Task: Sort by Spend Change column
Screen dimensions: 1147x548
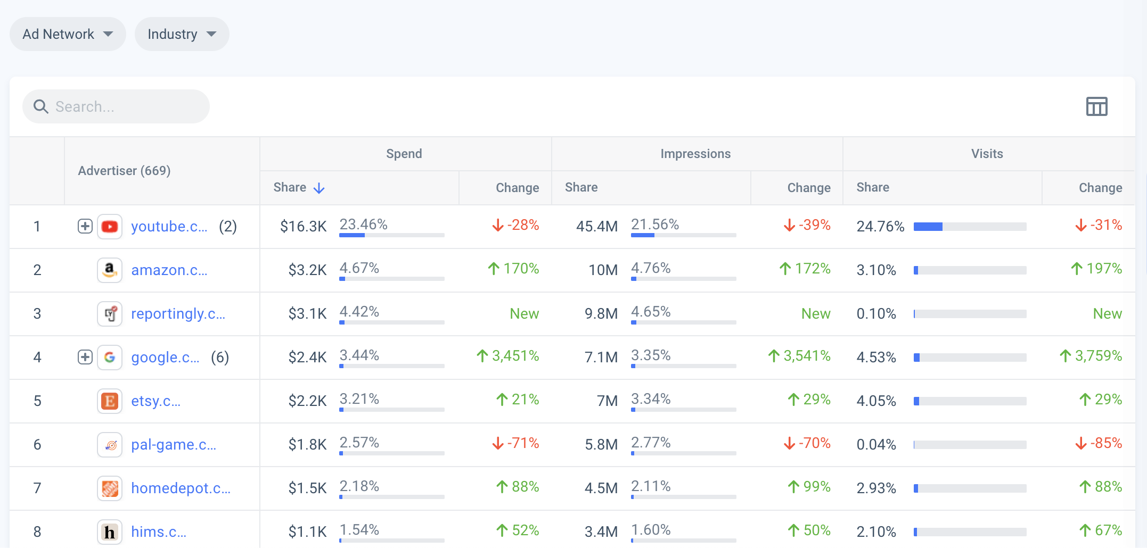Action: pos(518,188)
